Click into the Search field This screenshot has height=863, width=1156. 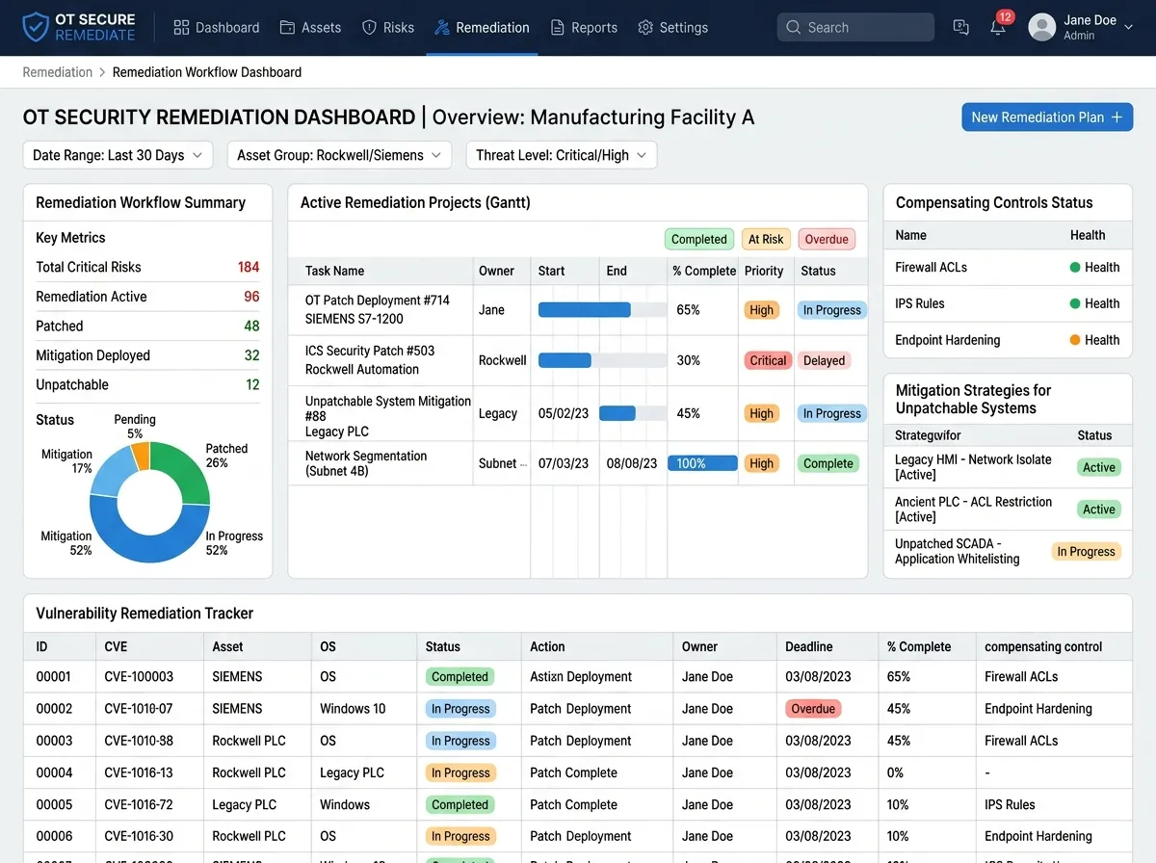click(855, 27)
